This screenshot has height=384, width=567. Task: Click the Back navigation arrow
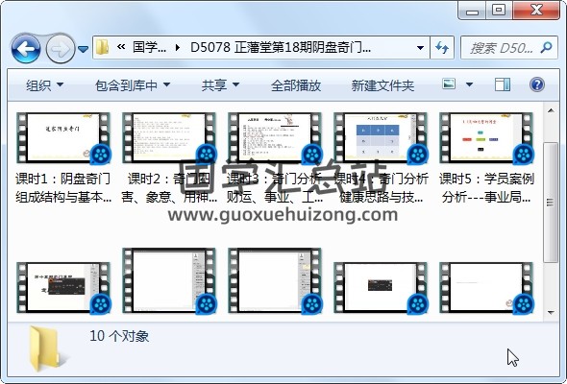[x=26, y=48]
